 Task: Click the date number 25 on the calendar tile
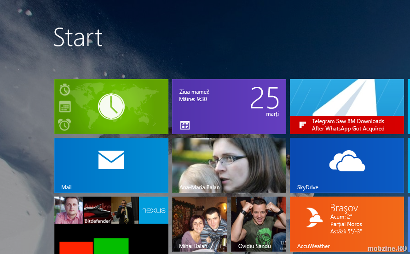click(x=265, y=98)
